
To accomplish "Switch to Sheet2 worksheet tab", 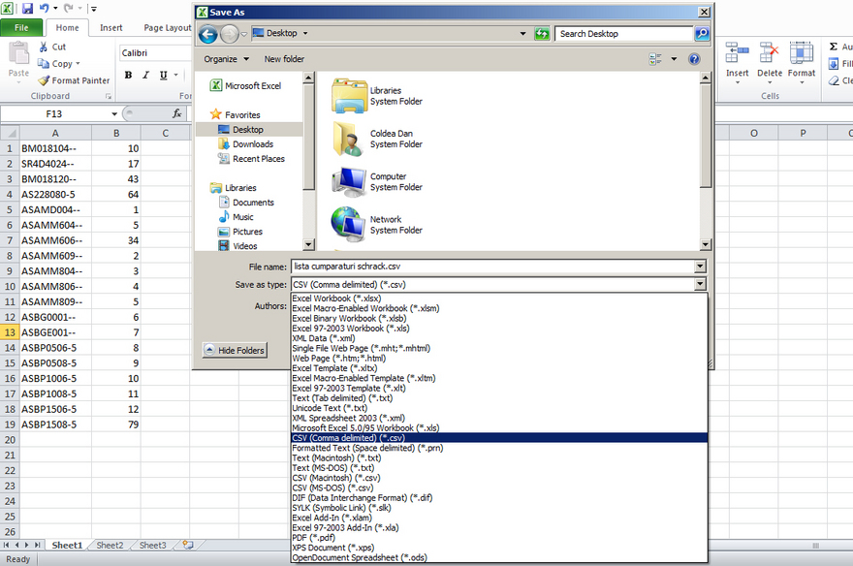I will click(110, 545).
